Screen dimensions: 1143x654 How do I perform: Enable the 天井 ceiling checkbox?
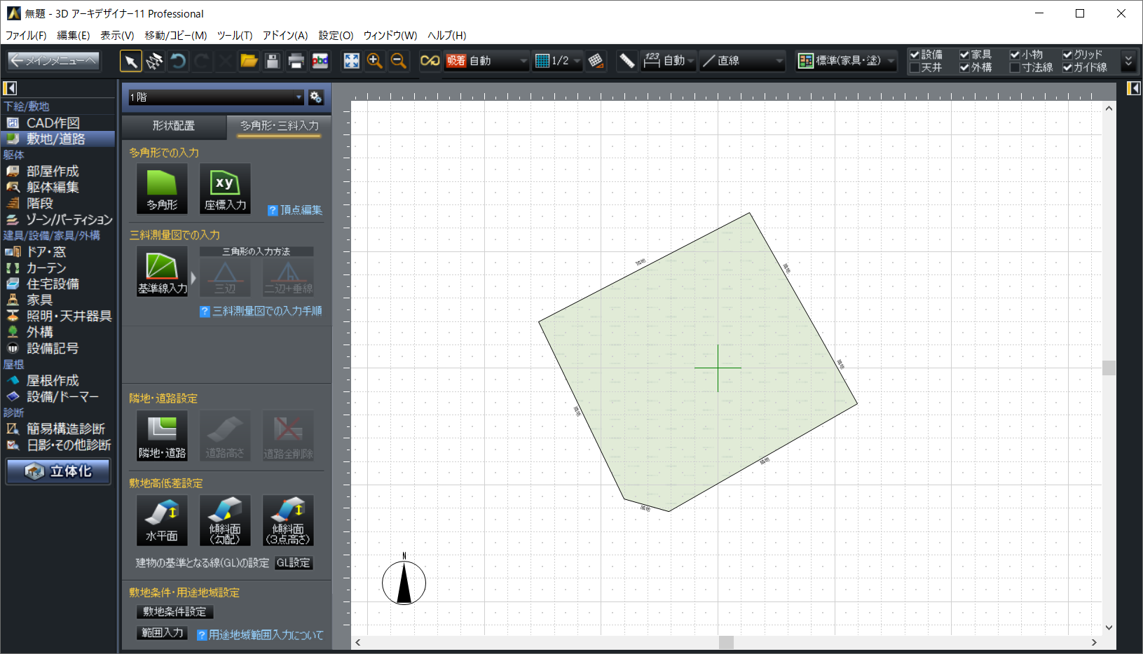(915, 68)
